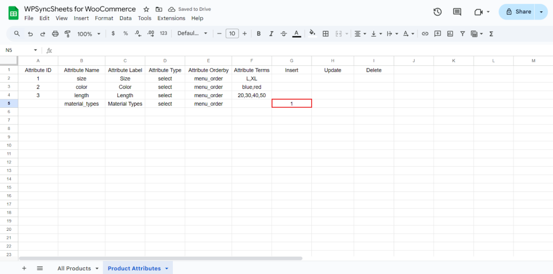Open the text color picker

pos(296,34)
